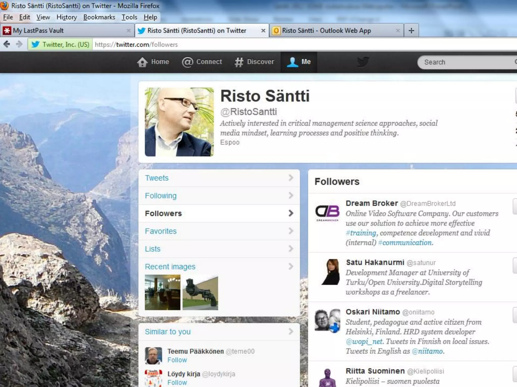This screenshot has height=387, width=517.
Task: Expand the Similar to you chevron arrow
Action: click(291, 331)
